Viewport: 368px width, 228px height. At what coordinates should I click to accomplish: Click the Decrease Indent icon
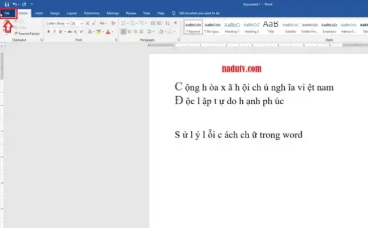coord(153,23)
